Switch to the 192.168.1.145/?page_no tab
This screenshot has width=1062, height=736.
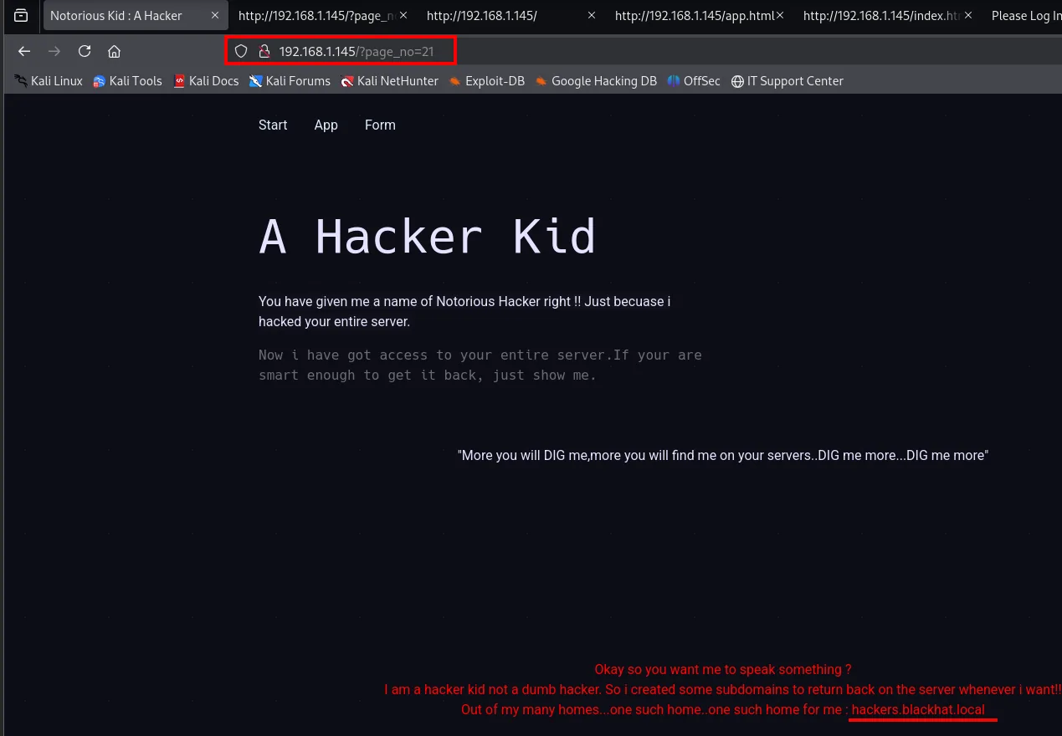tap(323, 16)
